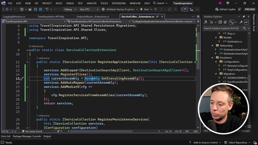Image resolution: width=258 pixels, height=145 pixels.
Task: Click feedback icon next to GitHub Copilot
Action: pyautogui.click(x=239, y=9)
